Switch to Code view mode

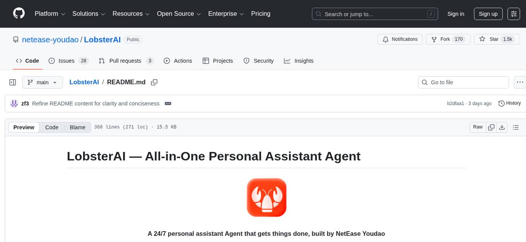click(x=52, y=127)
